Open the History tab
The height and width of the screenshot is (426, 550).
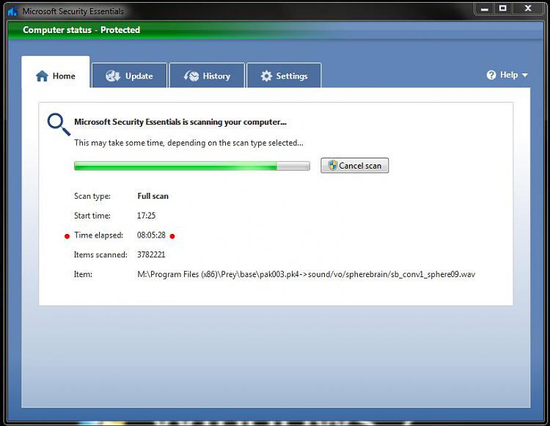tap(207, 75)
